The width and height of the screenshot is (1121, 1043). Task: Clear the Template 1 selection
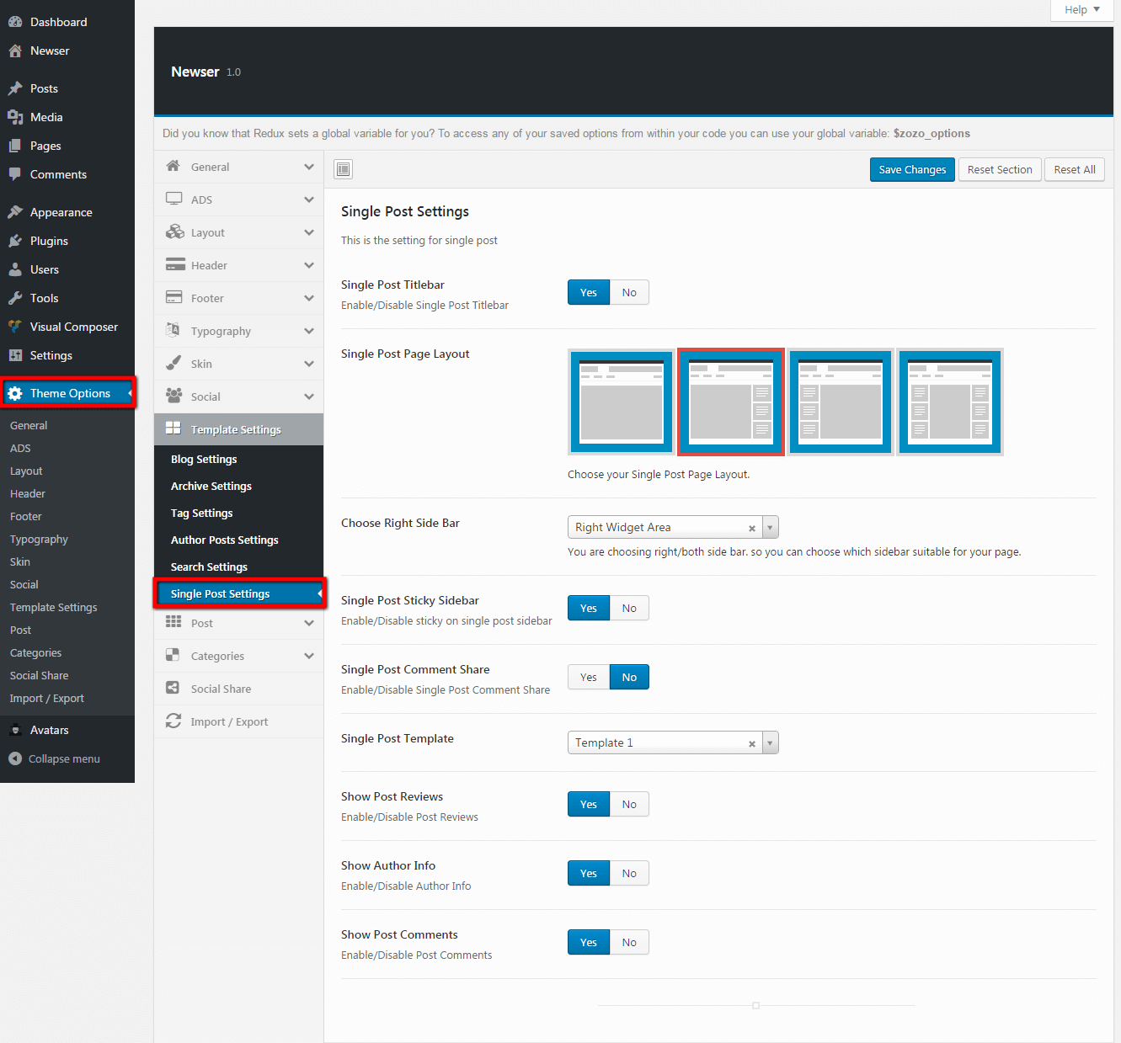(752, 744)
